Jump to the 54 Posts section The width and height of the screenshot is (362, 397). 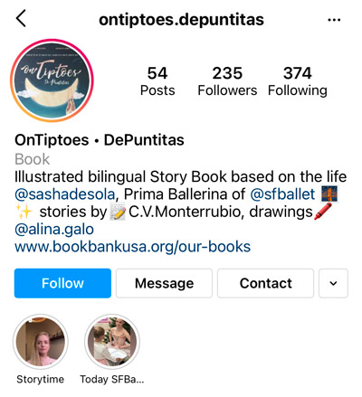pyautogui.click(x=157, y=81)
